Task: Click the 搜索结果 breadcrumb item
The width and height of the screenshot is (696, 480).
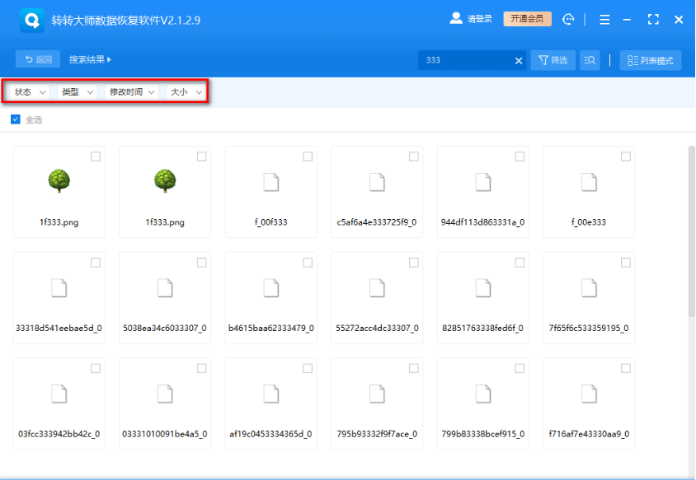Action: tap(90, 59)
